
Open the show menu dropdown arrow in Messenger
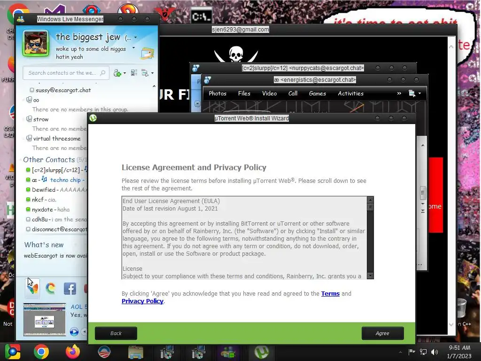coord(153,73)
